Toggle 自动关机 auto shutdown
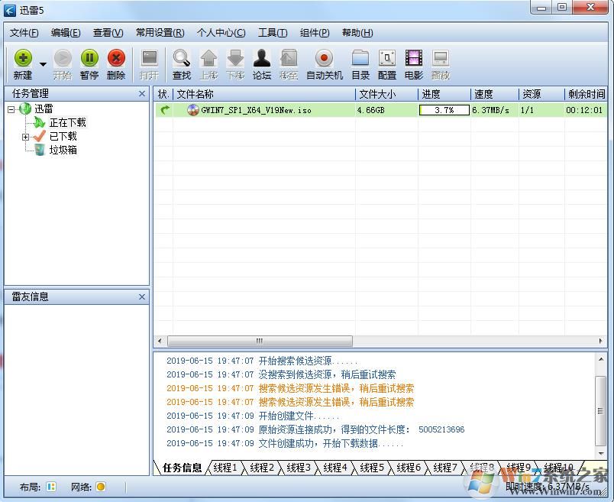The image size is (614, 502). click(325, 64)
